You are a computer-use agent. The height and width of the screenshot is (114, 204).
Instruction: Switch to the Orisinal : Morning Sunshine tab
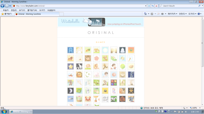coord(29,14)
